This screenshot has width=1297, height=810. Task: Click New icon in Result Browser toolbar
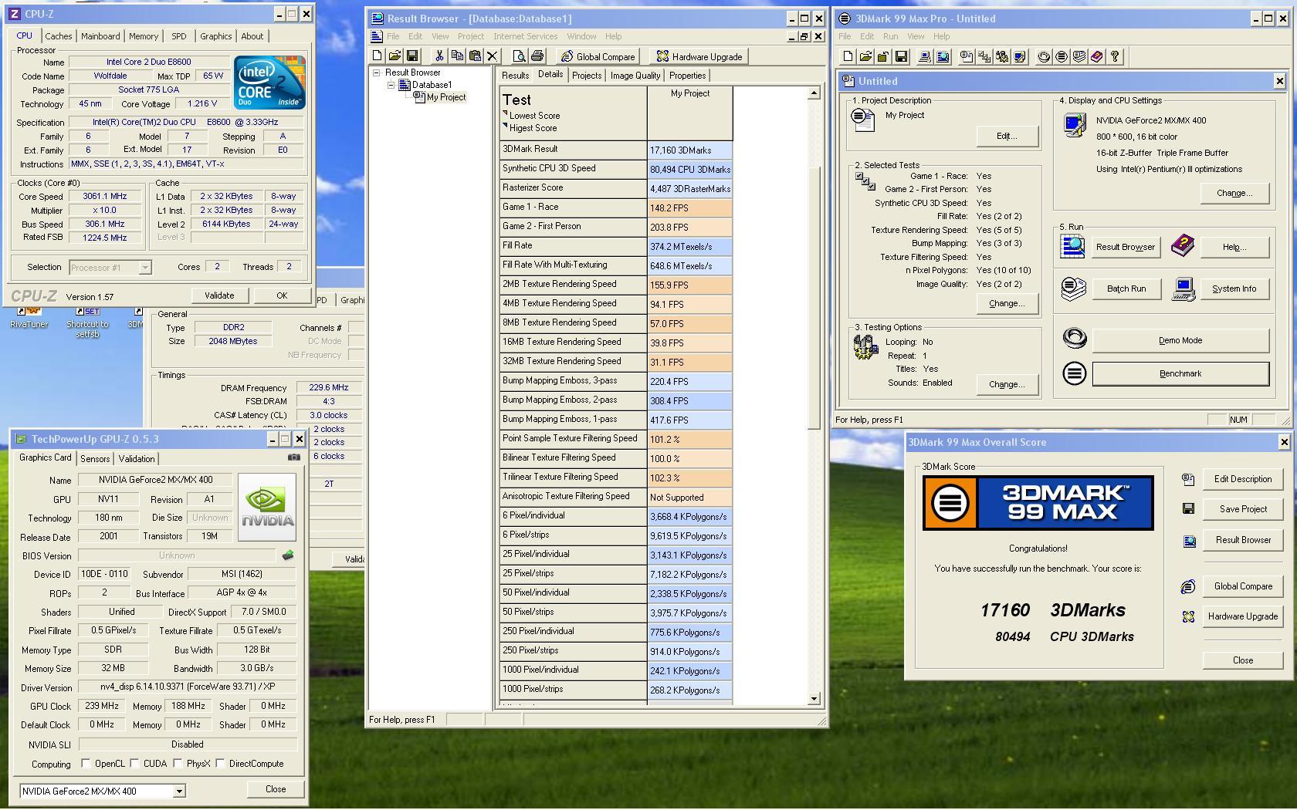coord(377,56)
